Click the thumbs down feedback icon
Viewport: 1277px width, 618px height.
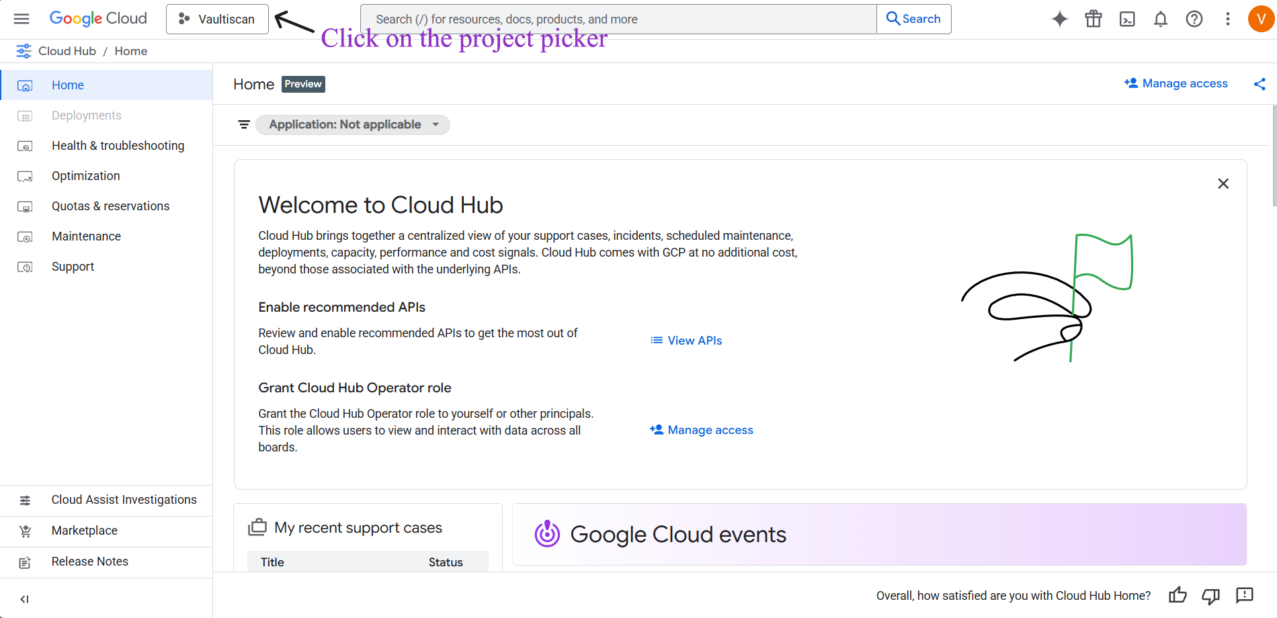point(1211,595)
